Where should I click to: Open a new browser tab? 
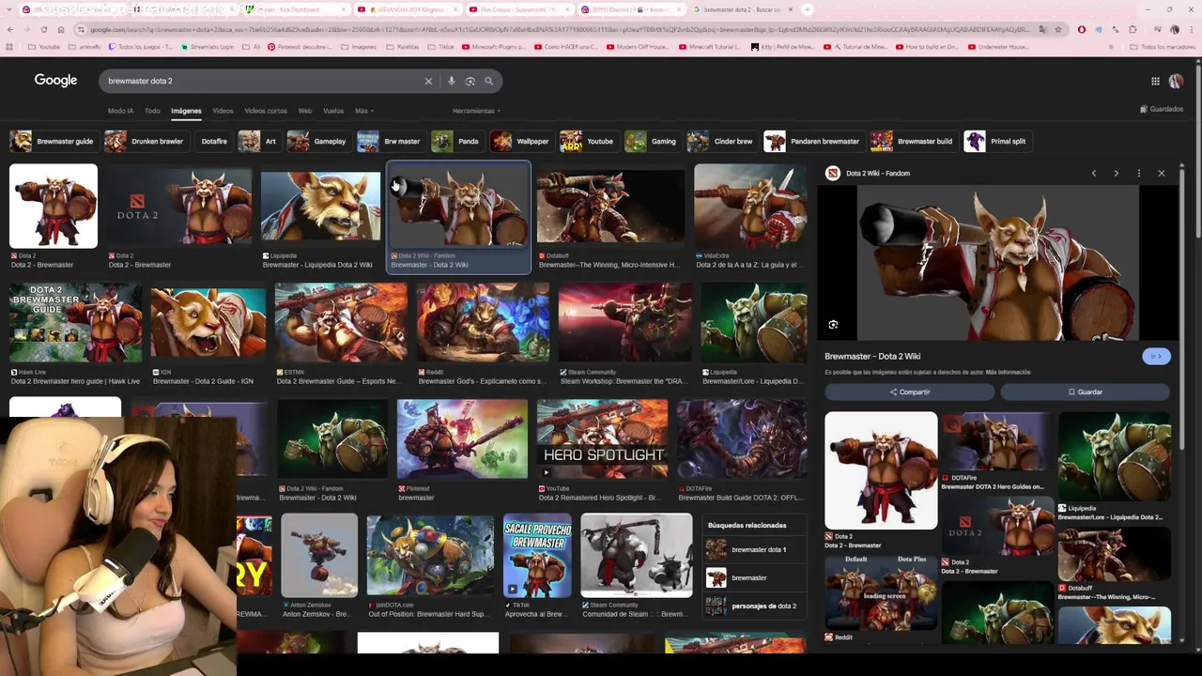click(x=808, y=9)
